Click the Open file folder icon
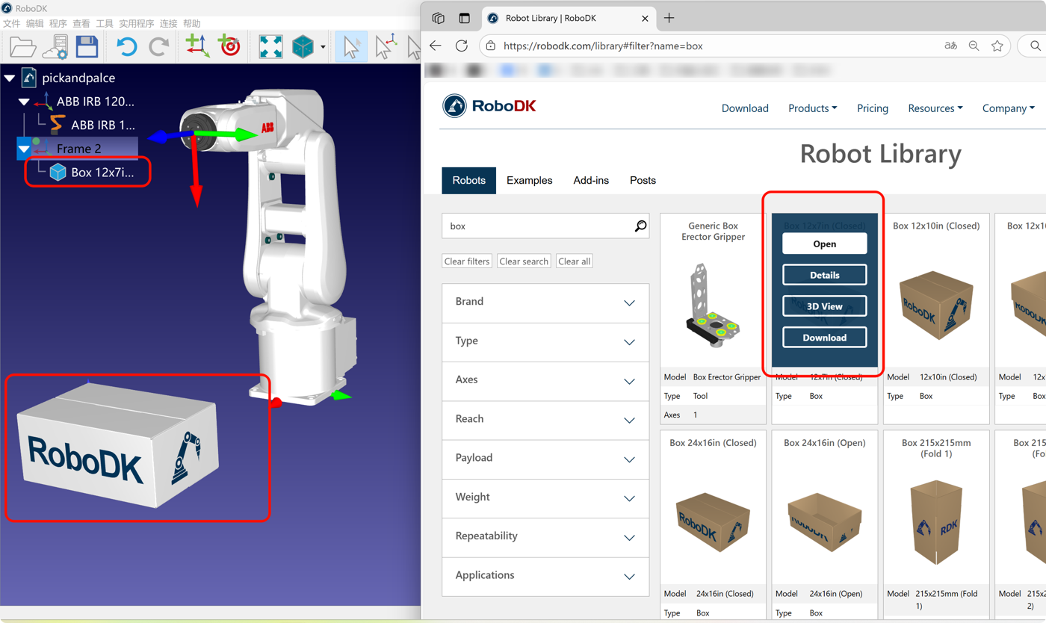1046x623 pixels. (22, 47)
